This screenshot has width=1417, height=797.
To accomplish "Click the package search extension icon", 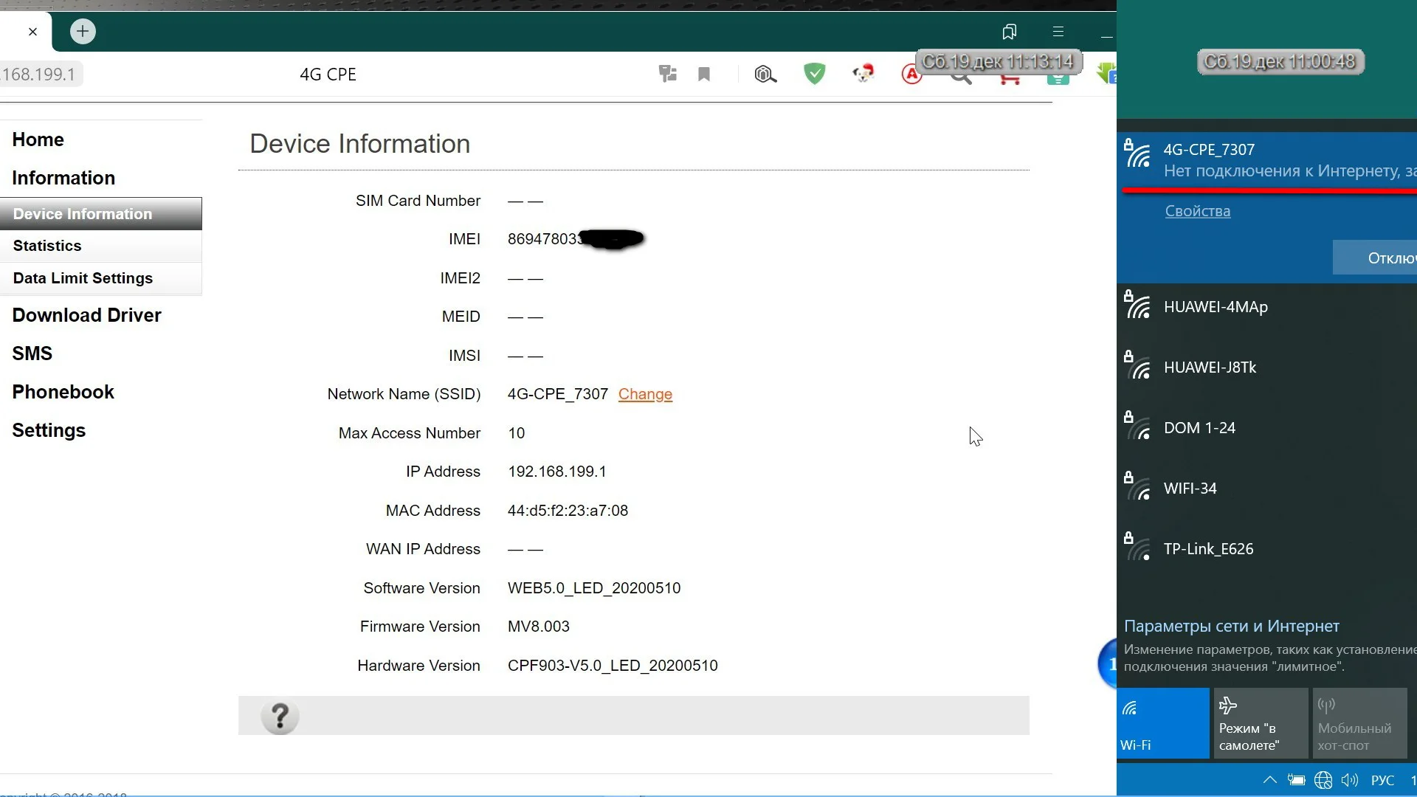I will [x=765, y=74].
